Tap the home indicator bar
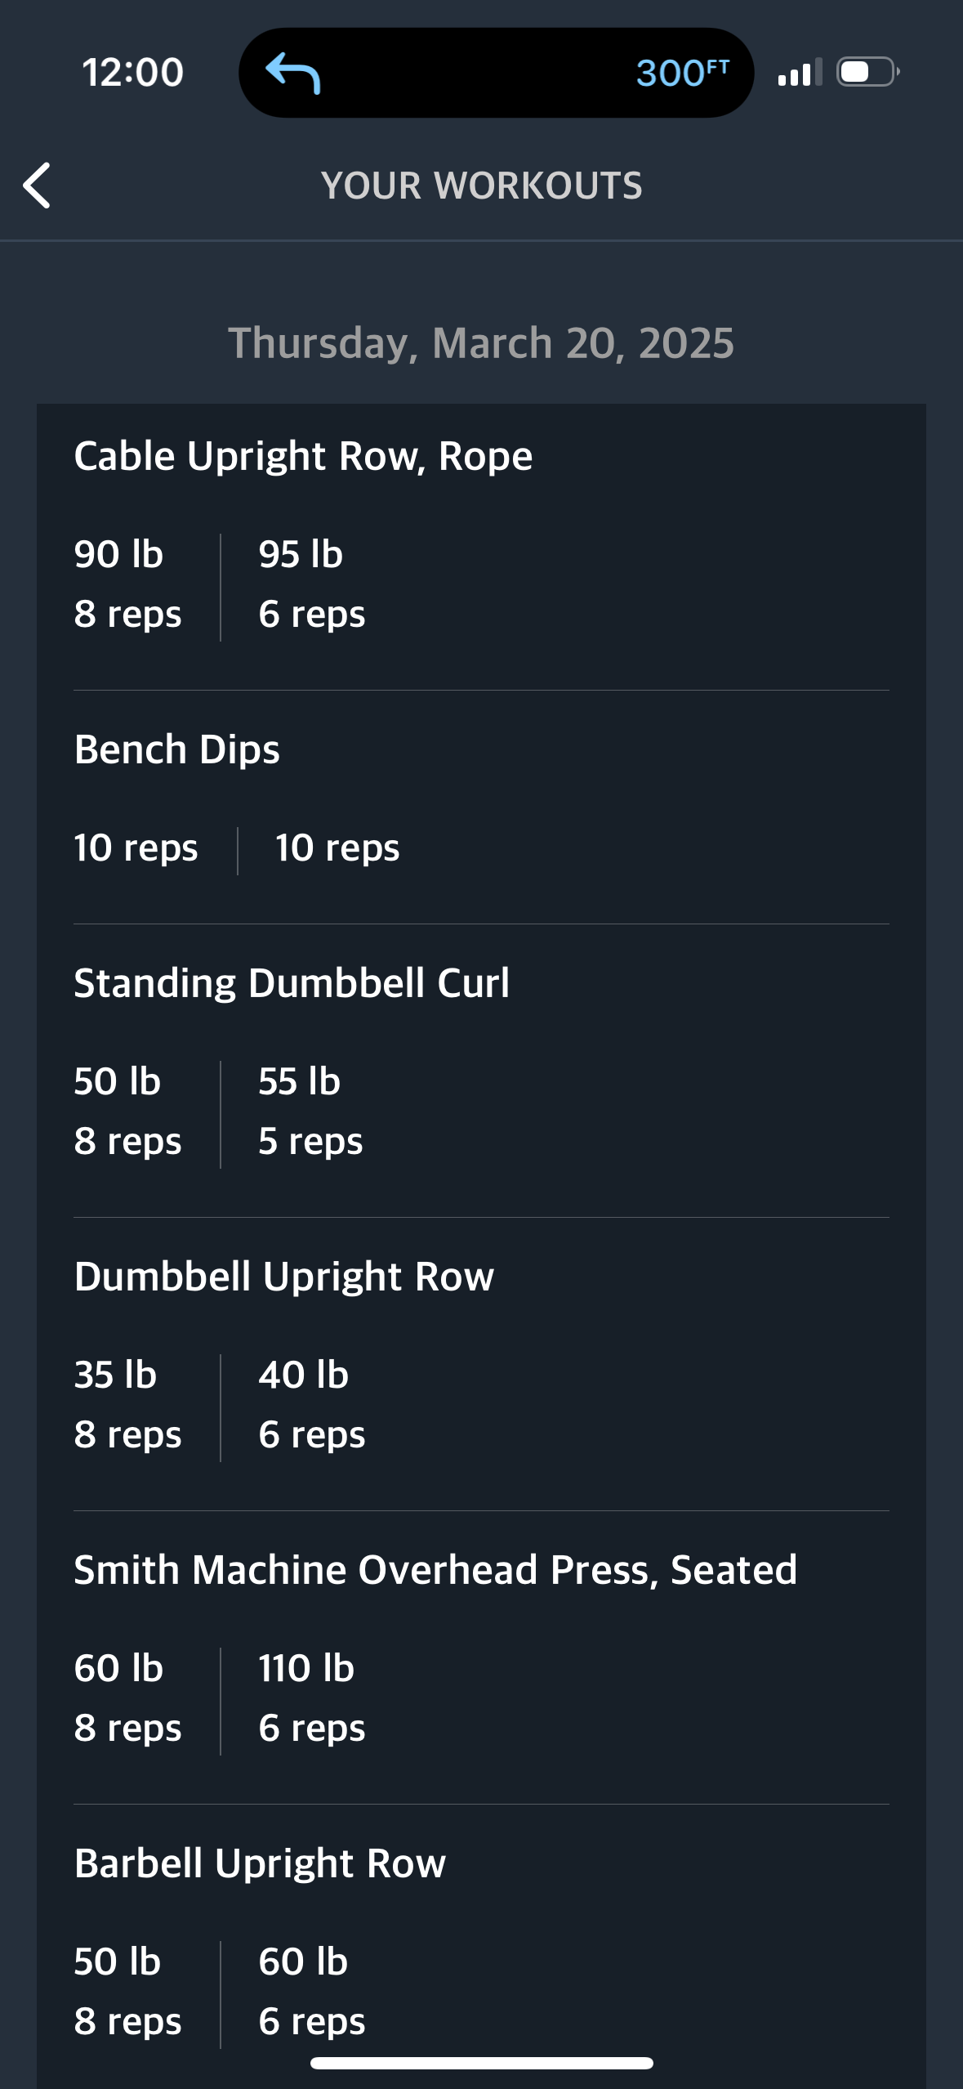963x2089 pixels. pos(481,2063)
